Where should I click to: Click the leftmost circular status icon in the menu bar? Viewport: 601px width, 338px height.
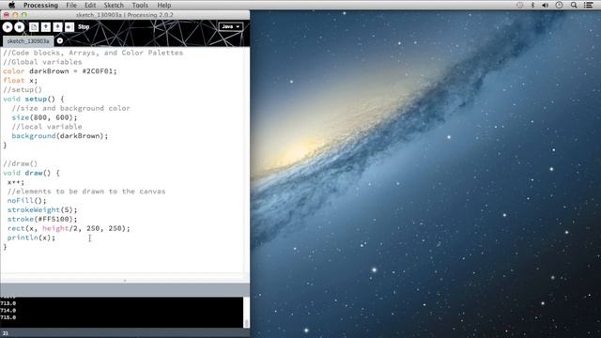coord(519,5)
